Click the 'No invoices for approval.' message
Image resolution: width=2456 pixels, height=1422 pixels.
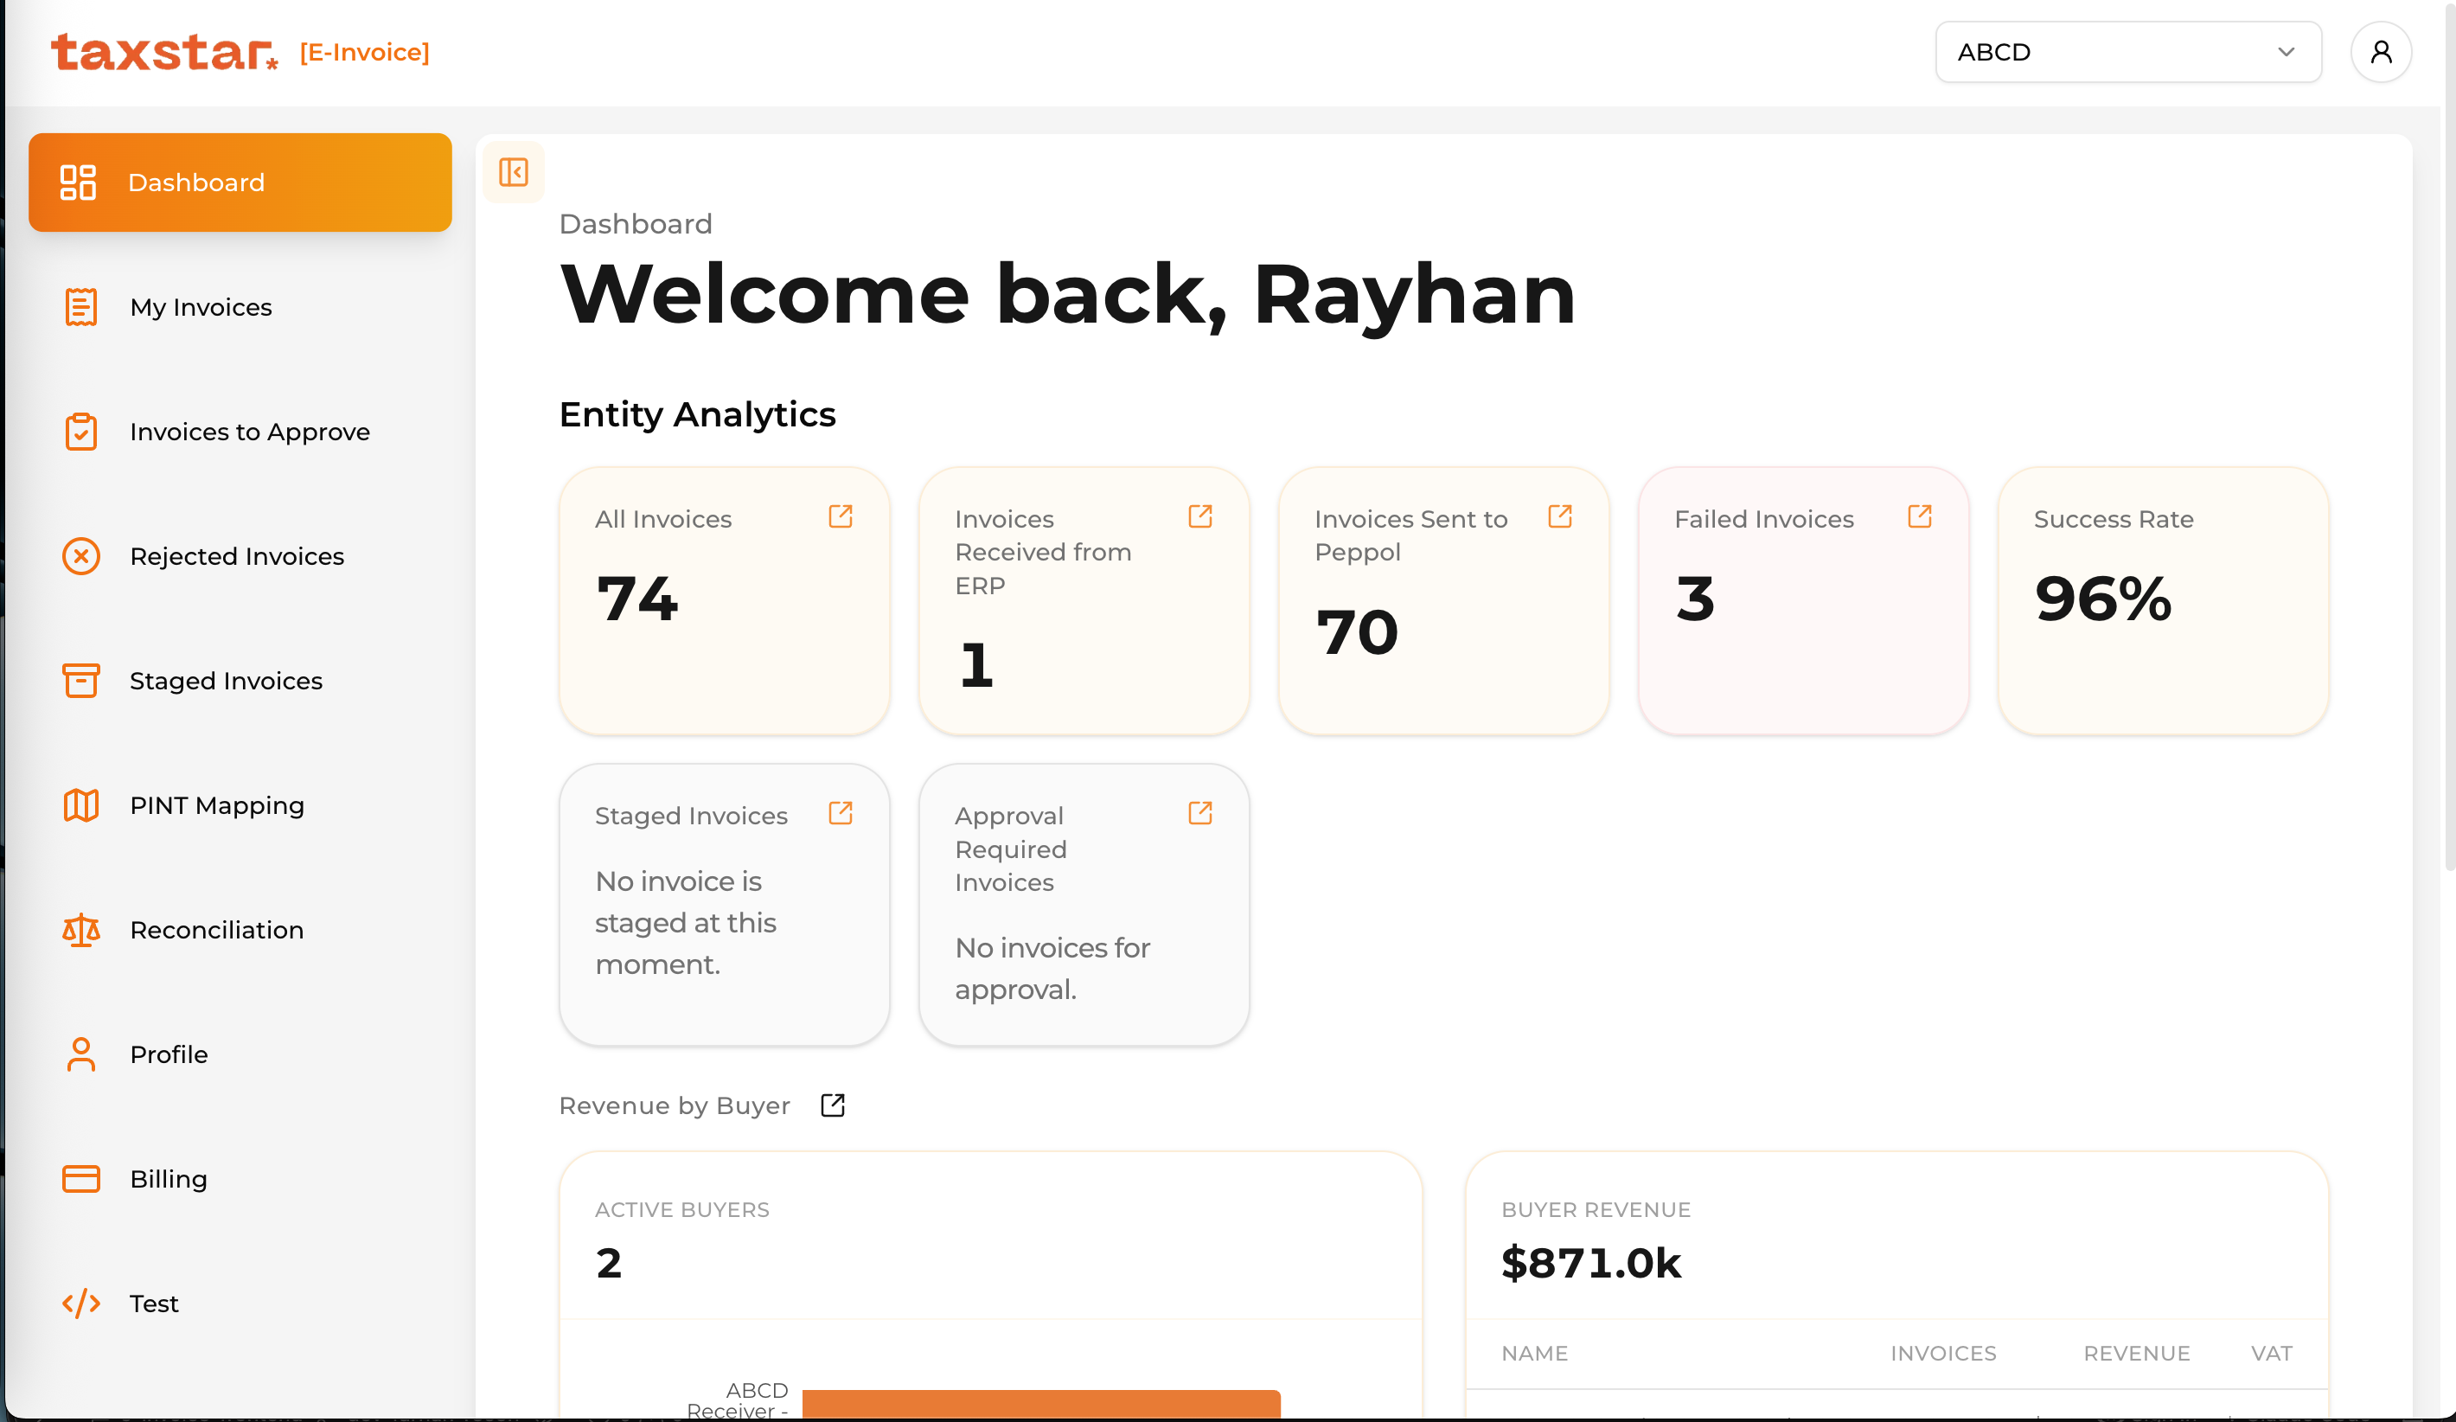click(1052, 968)
